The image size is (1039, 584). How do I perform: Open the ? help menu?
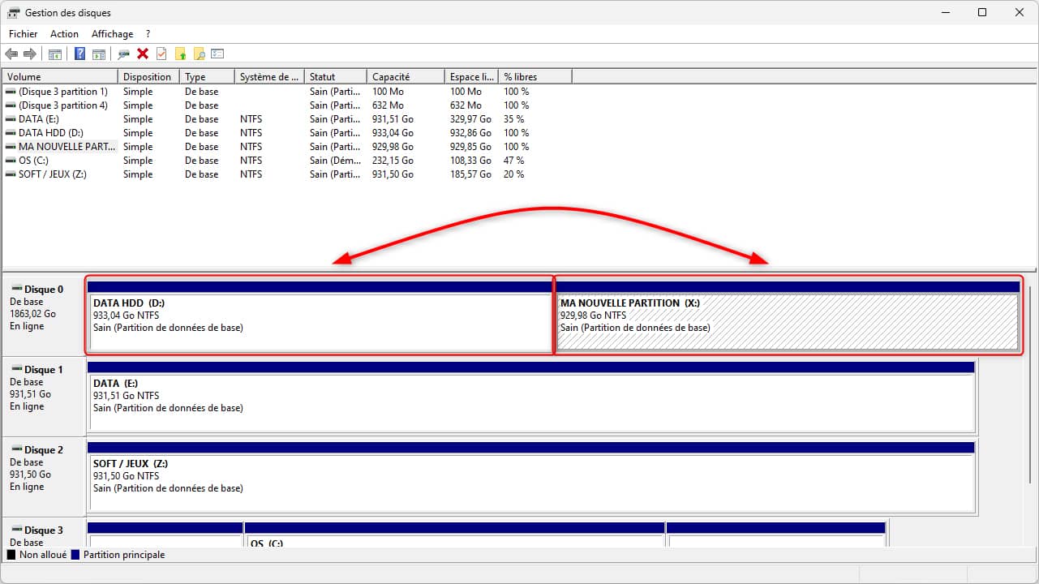click(148, 34)
